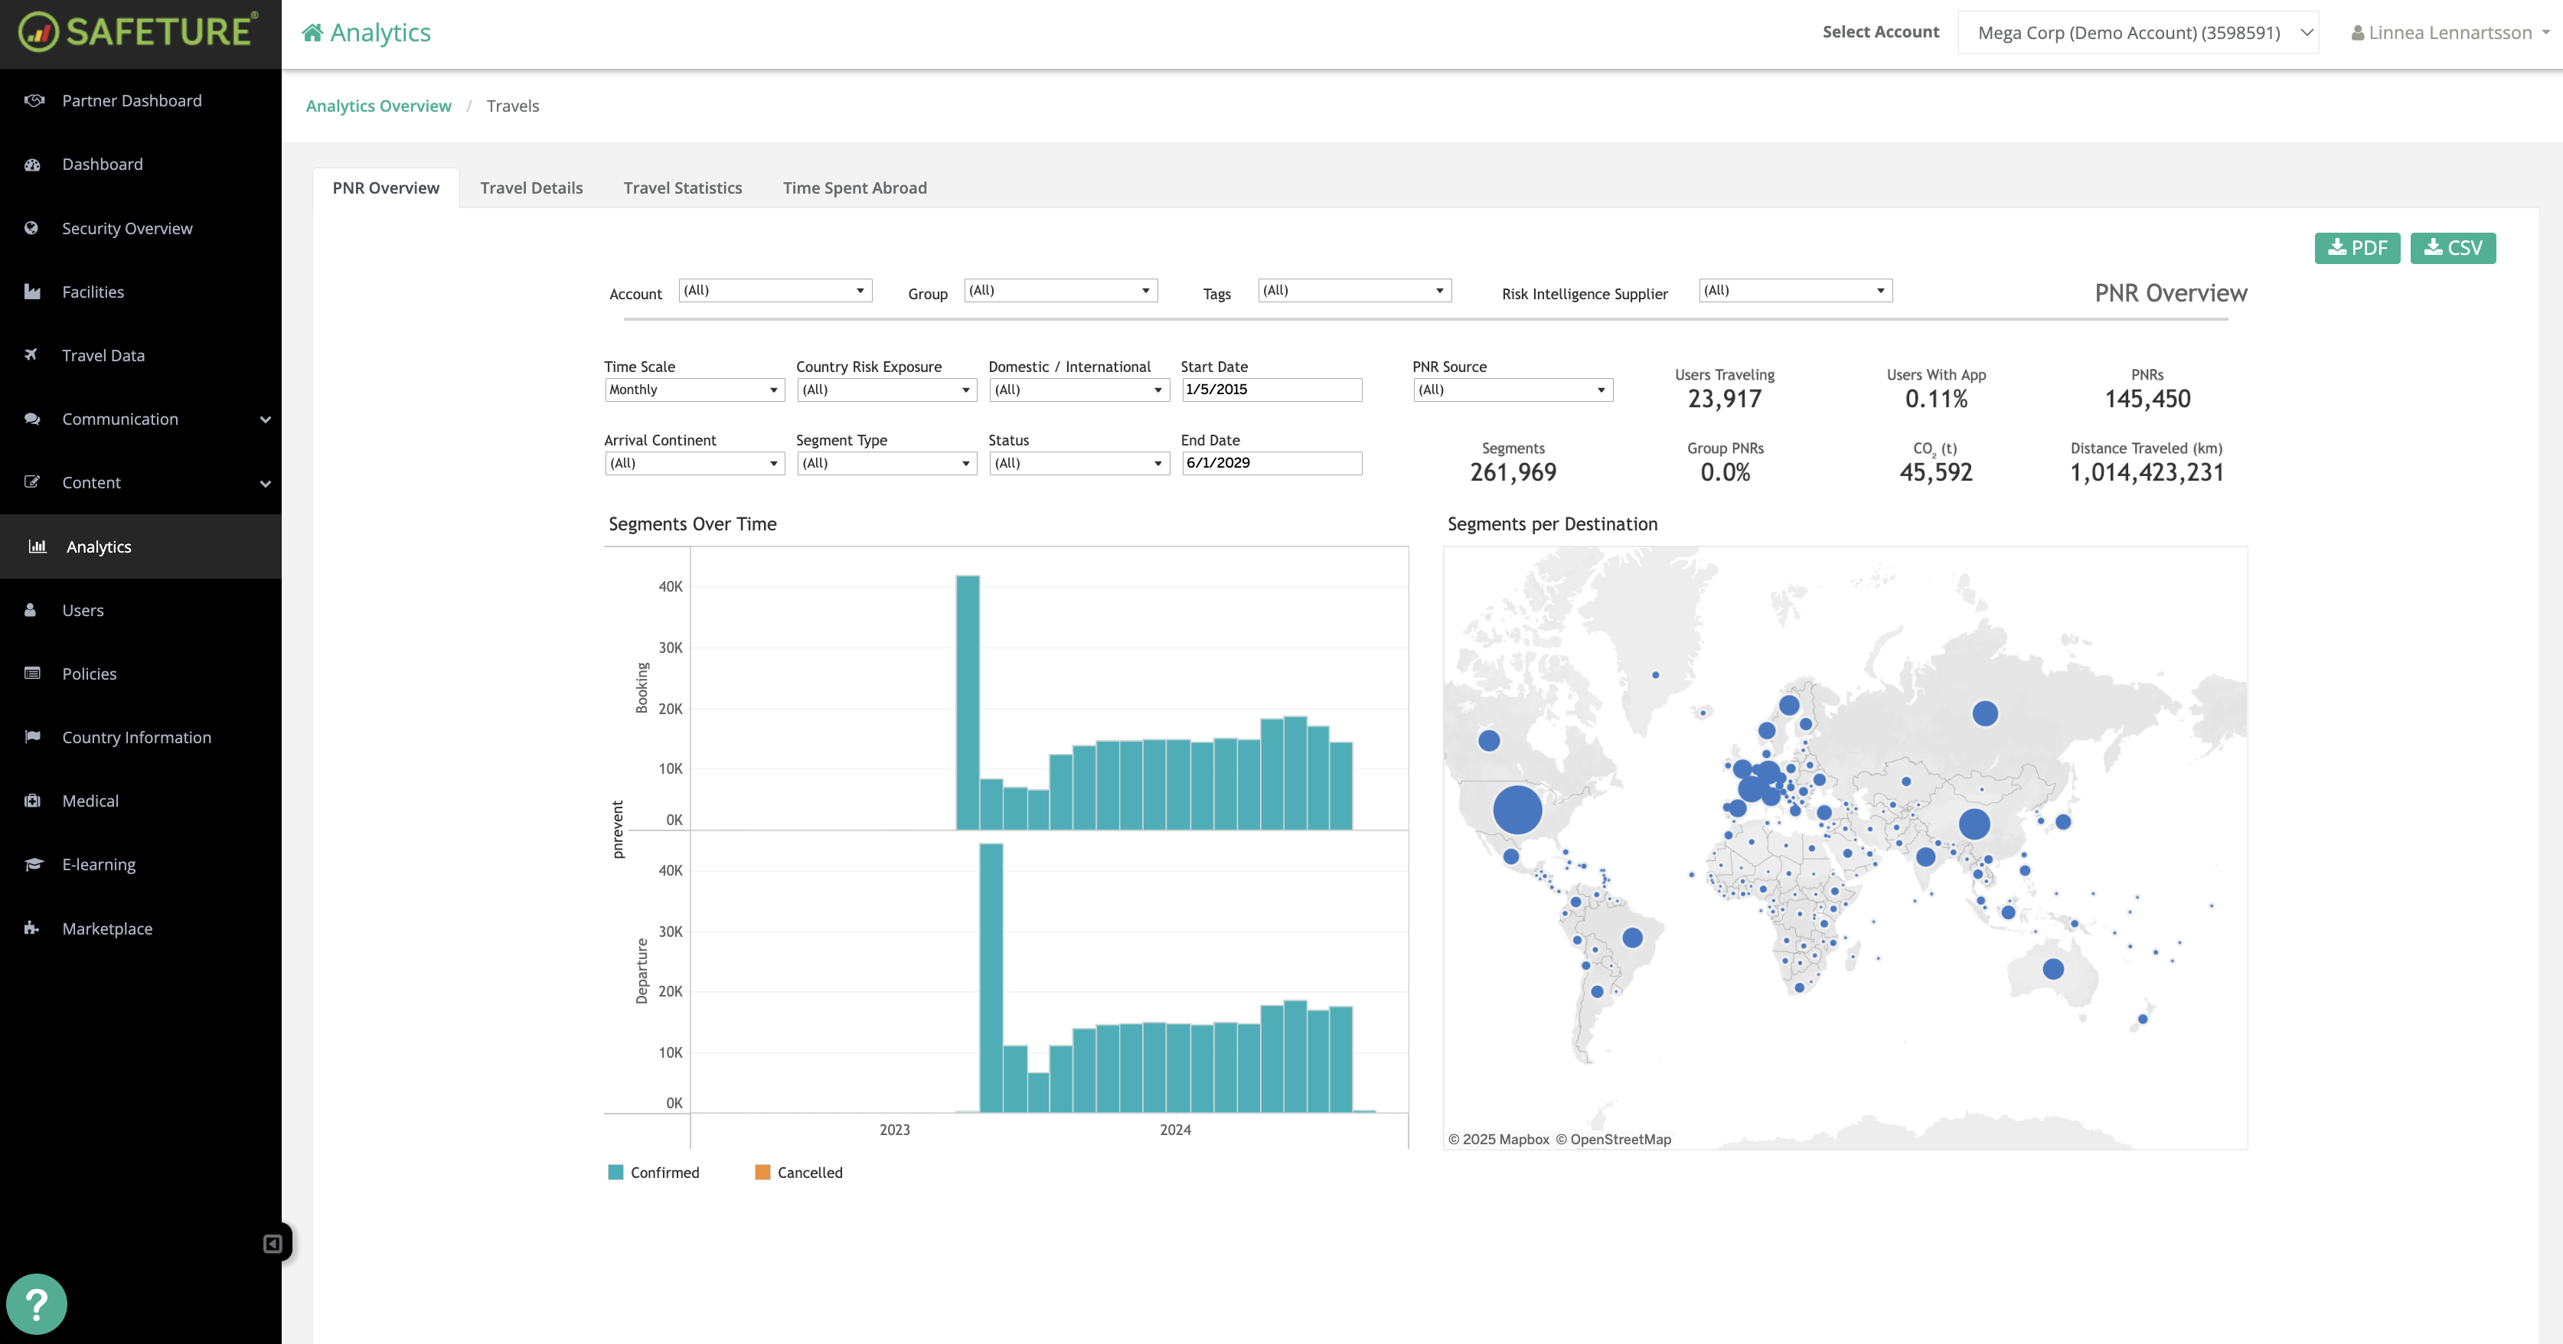Click the Travel Data airplane icon
This screenshot has height=1344, width=2563.
(x=32, y=355)
